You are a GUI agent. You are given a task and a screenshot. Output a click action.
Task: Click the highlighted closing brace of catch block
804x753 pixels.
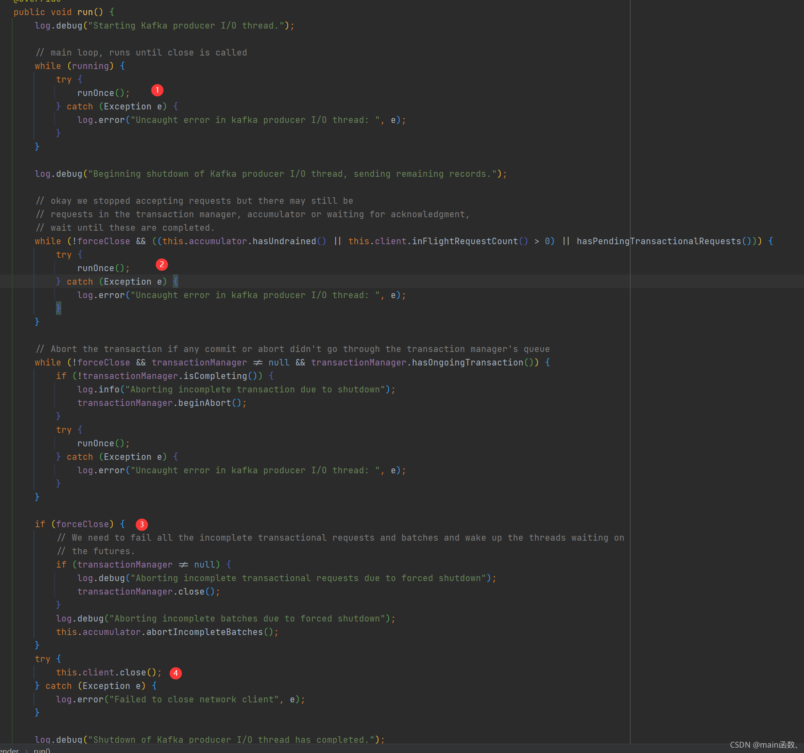tap(58, 308)
